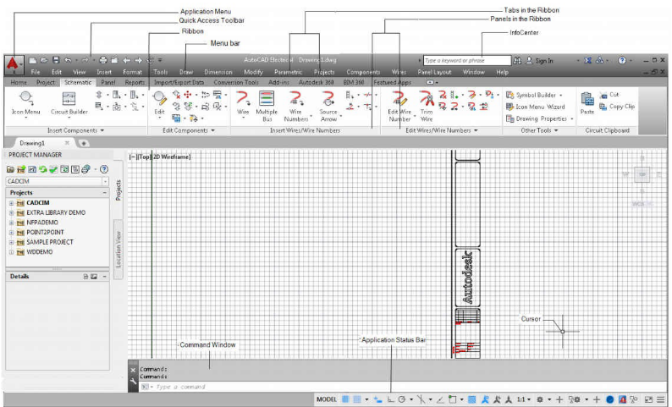Click the Project Manager help icon

click(x=104, y=169)
